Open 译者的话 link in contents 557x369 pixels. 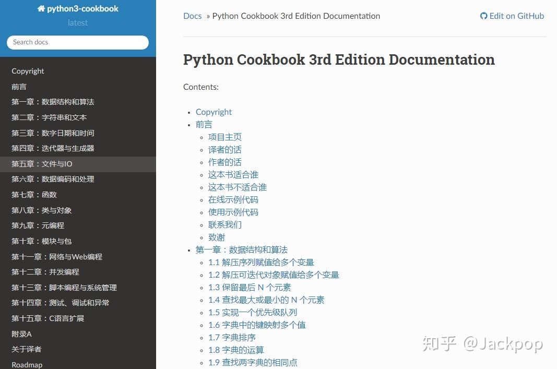pyautogui.click(x=224, y=149)
